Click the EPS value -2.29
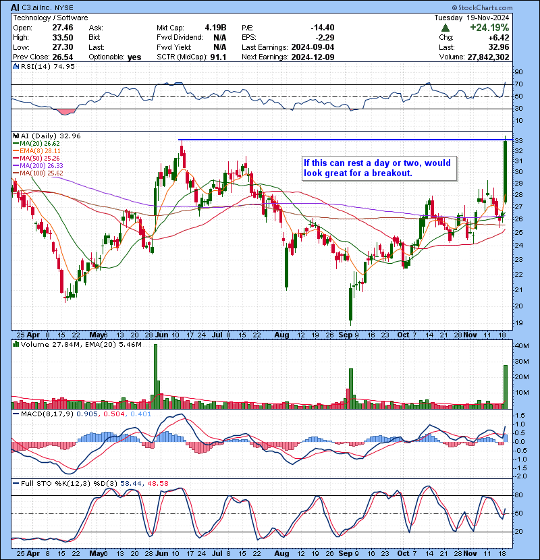Screen dimensions: 540x560 tap(325, 38)
